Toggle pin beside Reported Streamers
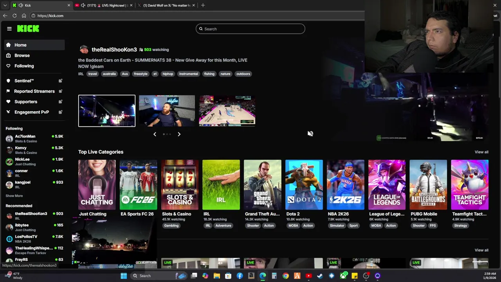This screenshot has height=282, width=501. 60,91
